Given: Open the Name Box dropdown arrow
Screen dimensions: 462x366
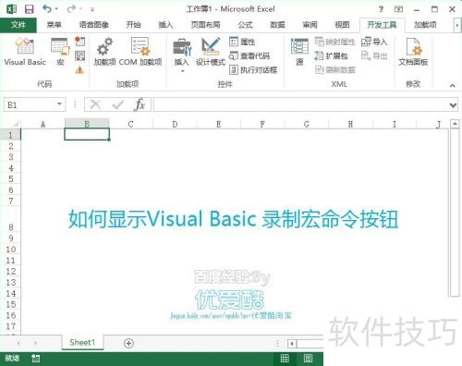Looking at the screenshot, I should [59, 104].
